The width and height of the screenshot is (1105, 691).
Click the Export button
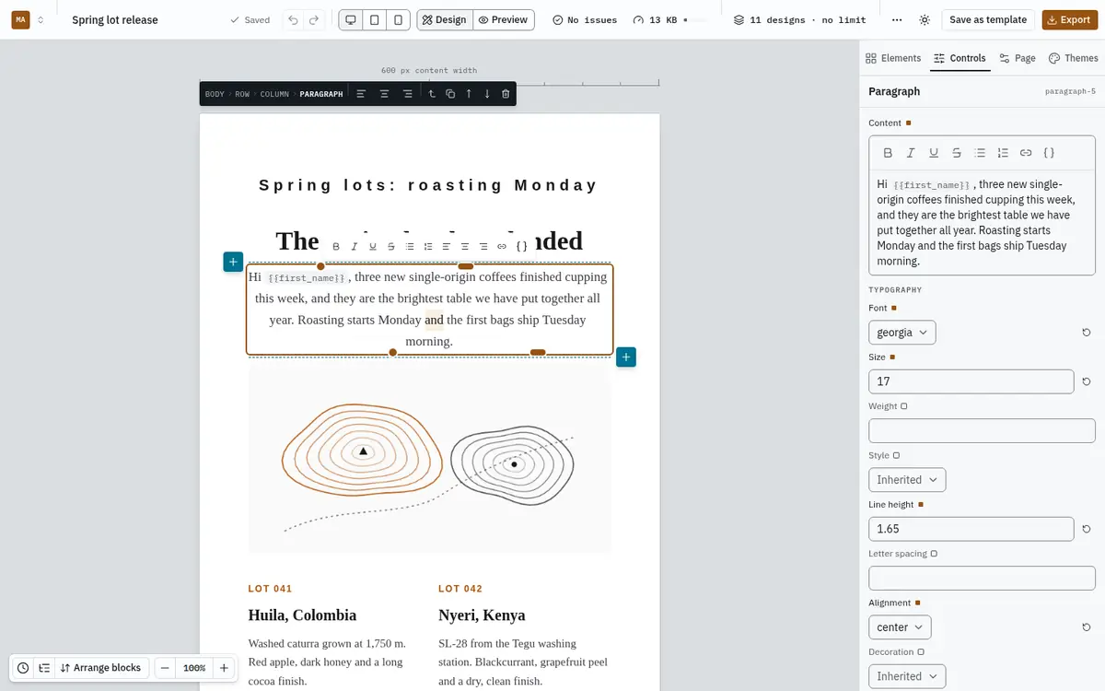coord(1068,19)
